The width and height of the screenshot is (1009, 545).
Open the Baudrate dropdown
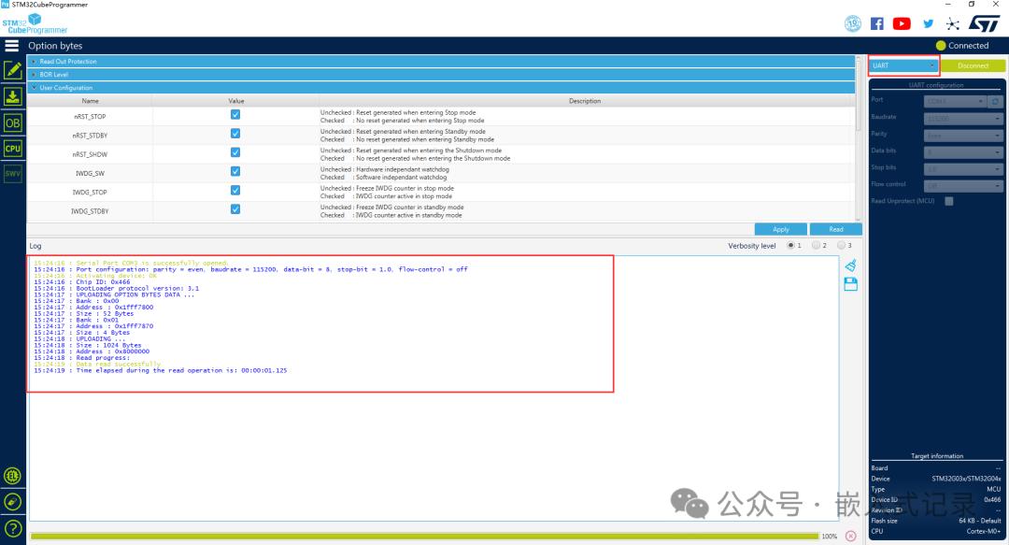tap(963, 119)
